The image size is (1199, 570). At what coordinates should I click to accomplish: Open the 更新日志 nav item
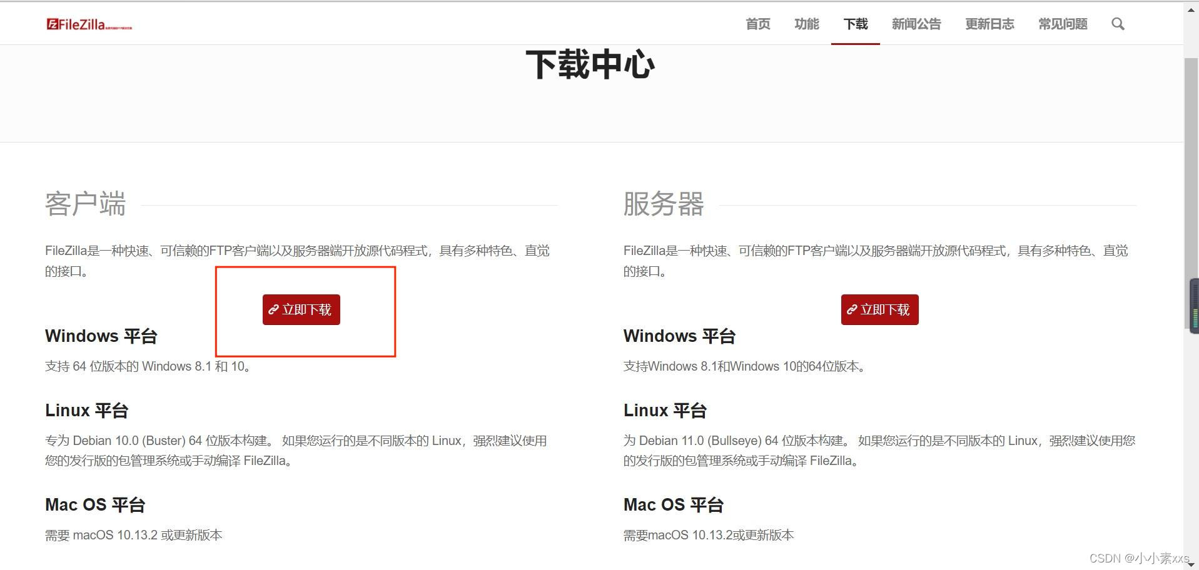click(989, 24)
